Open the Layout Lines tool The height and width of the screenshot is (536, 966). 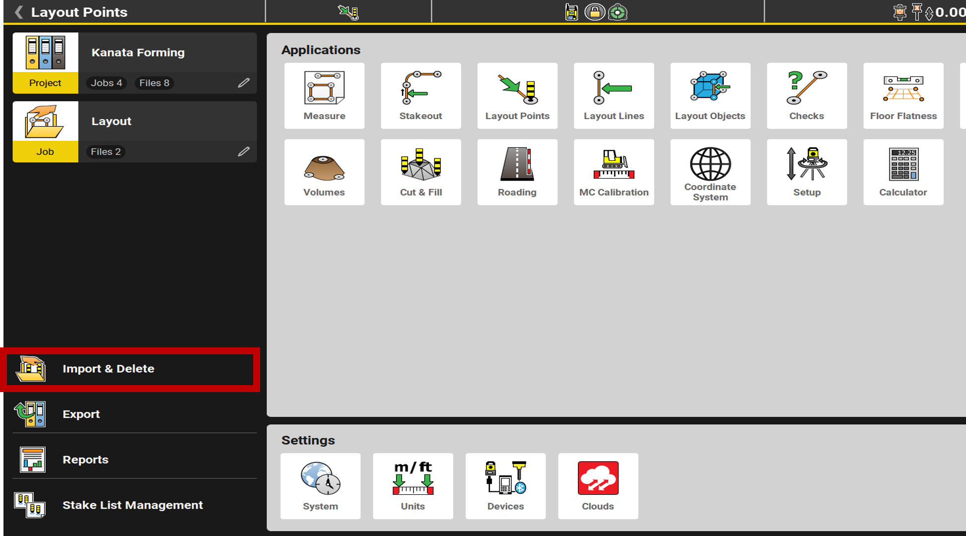[x=614, y=96]
